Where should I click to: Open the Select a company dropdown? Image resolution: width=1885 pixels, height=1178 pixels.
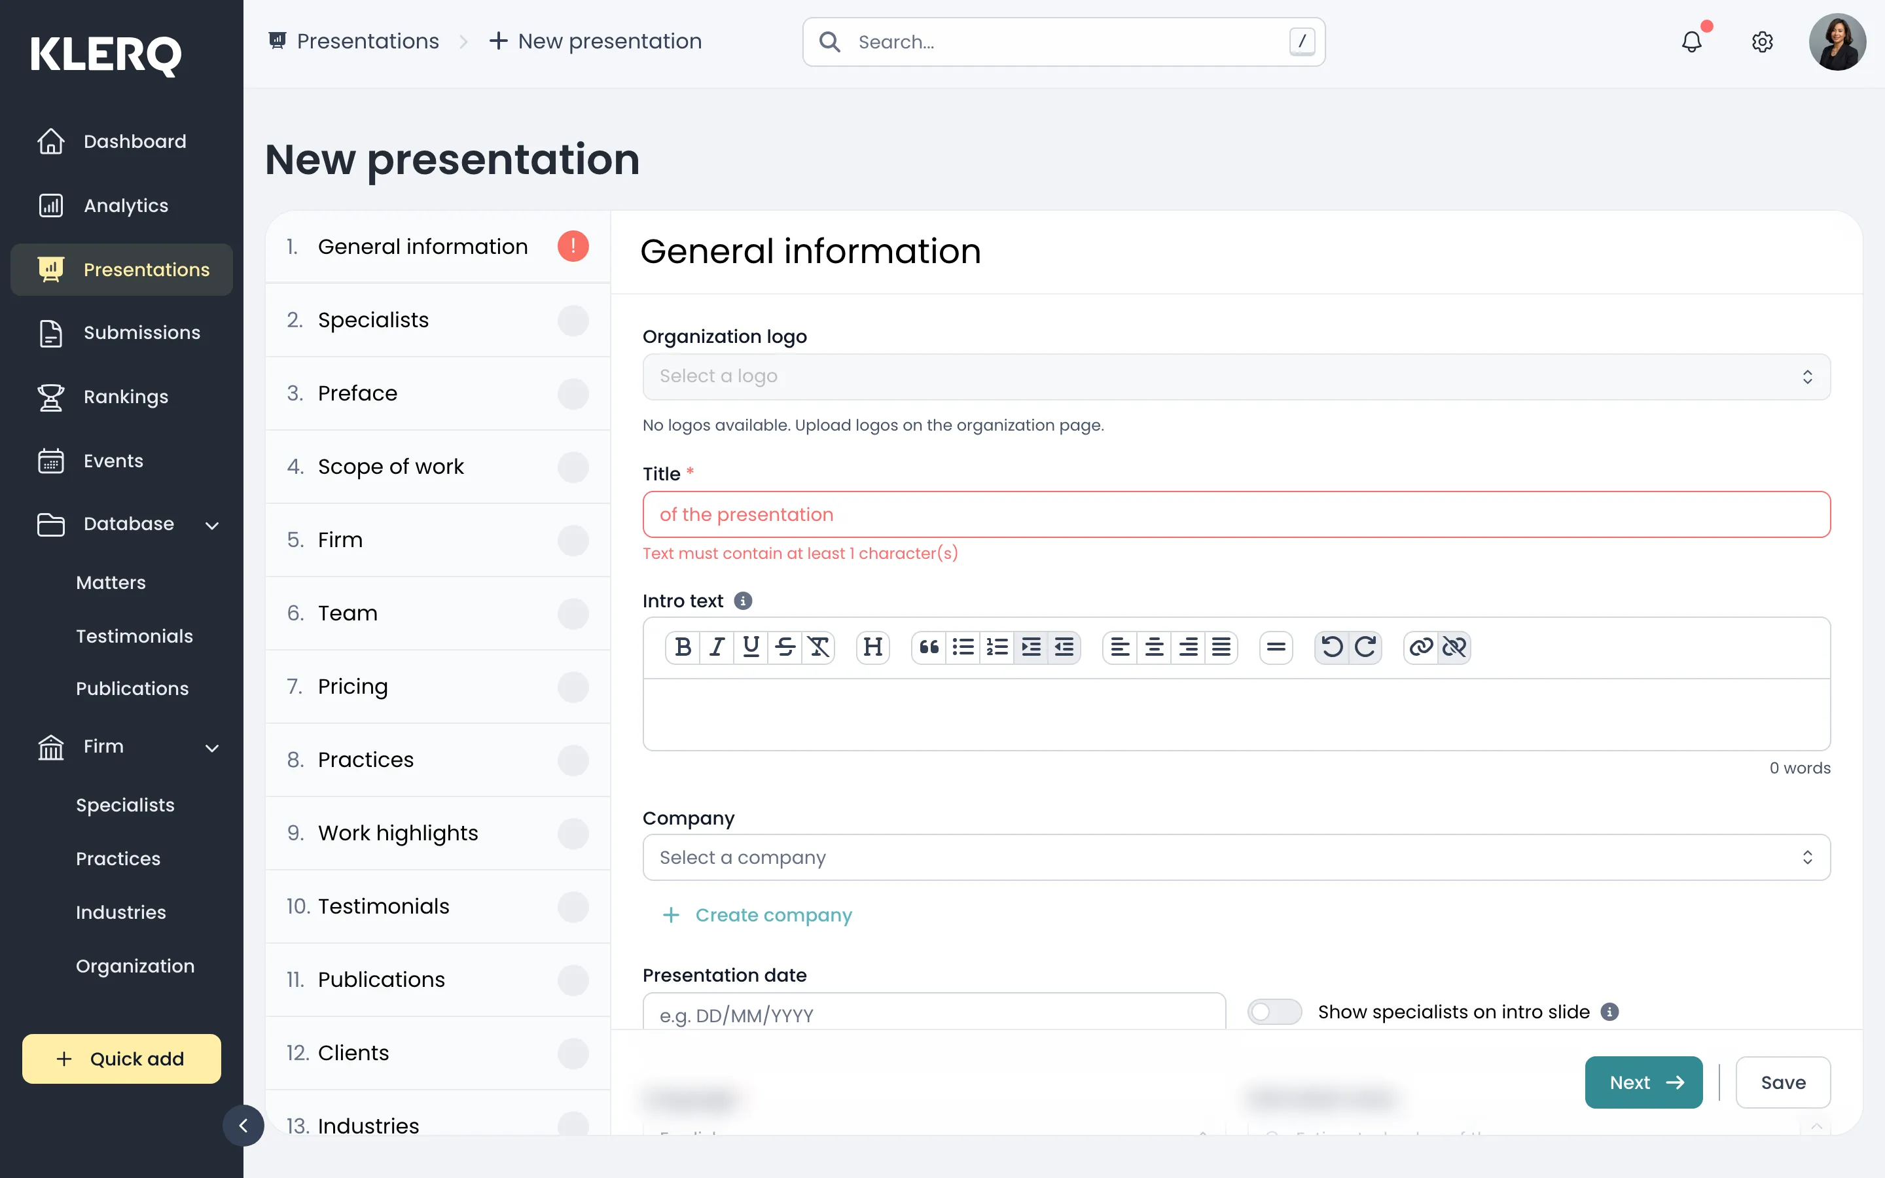pyautogui.click(x=1236, y=857)
